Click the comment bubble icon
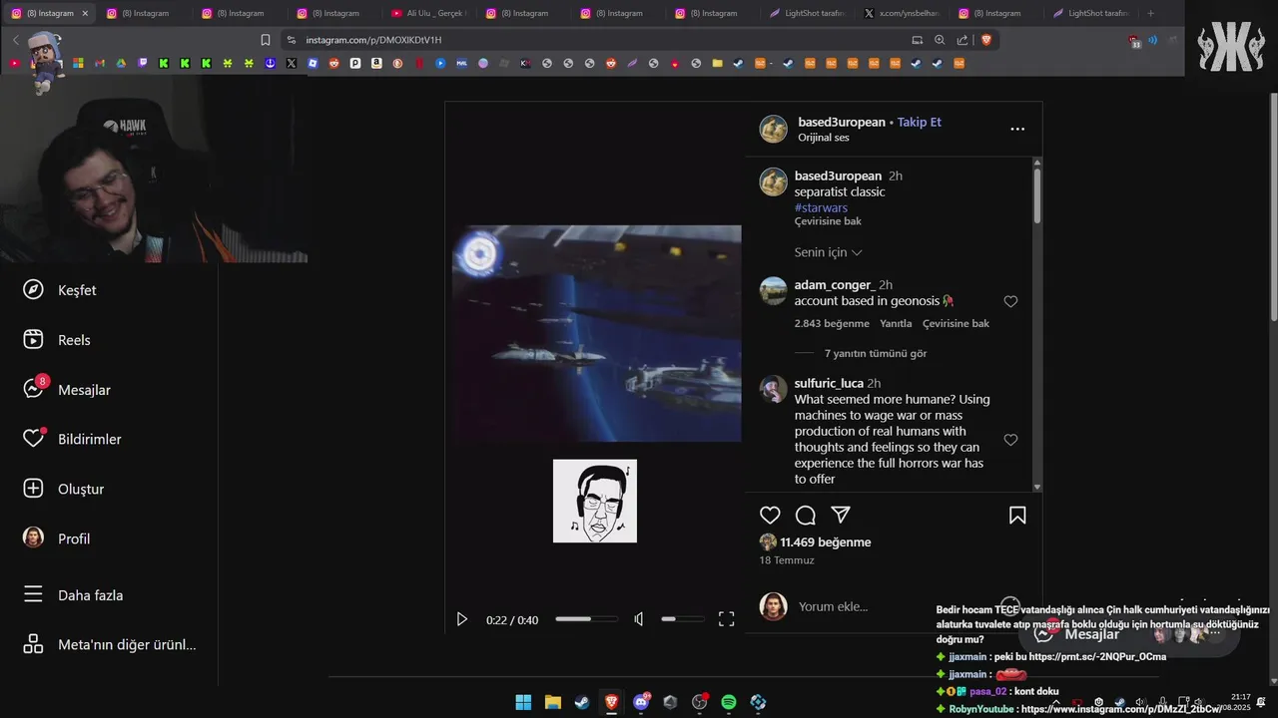The height and width of the screenshot is (718, 1278). (806, 516)
